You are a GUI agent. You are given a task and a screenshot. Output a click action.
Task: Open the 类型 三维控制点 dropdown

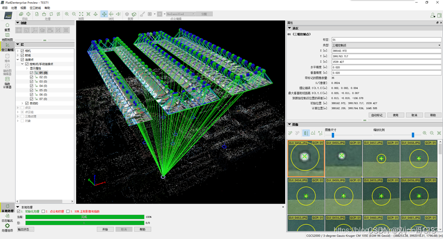(x=386, y=45)
